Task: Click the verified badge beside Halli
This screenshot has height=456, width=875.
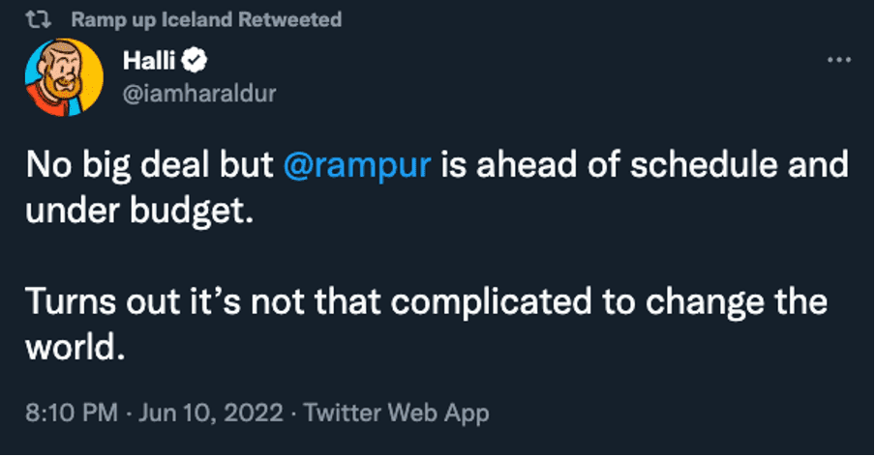Action: (x=196, y=61)
